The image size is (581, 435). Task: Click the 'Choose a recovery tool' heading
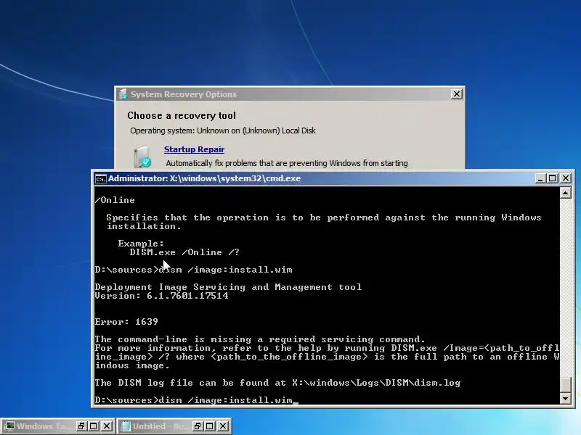coord(182,115)
